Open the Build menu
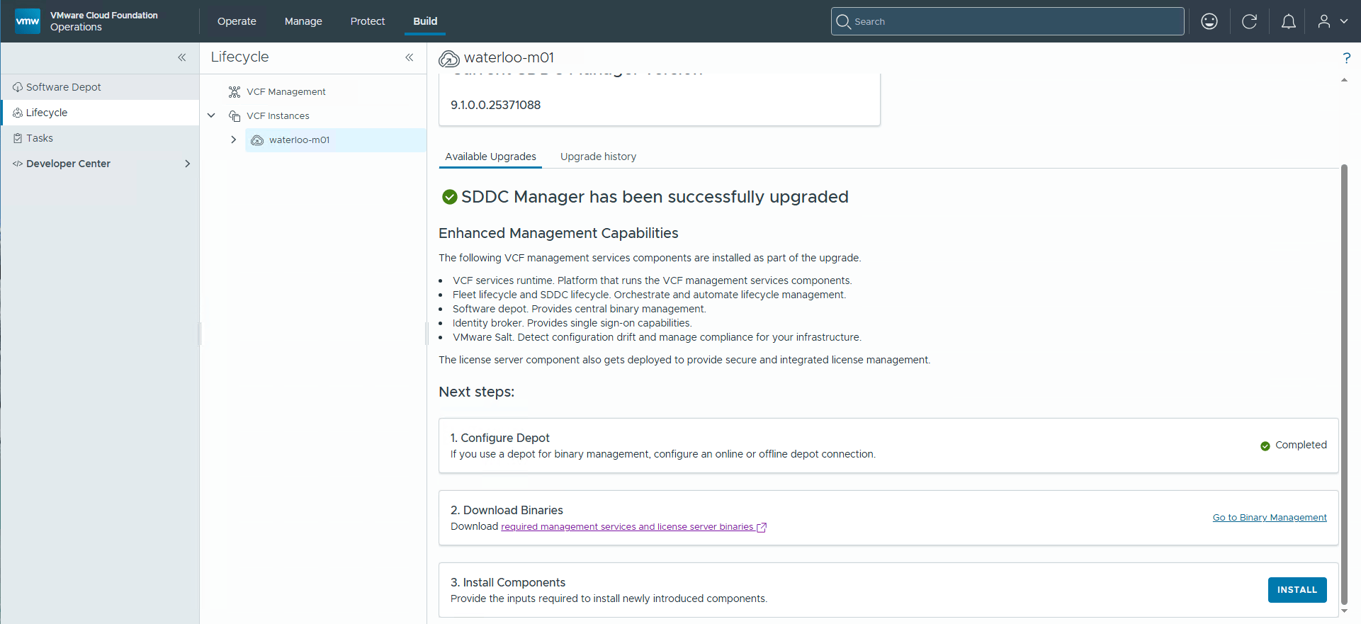This screenshot has width=1361, height=624. [x=425, y=21]
